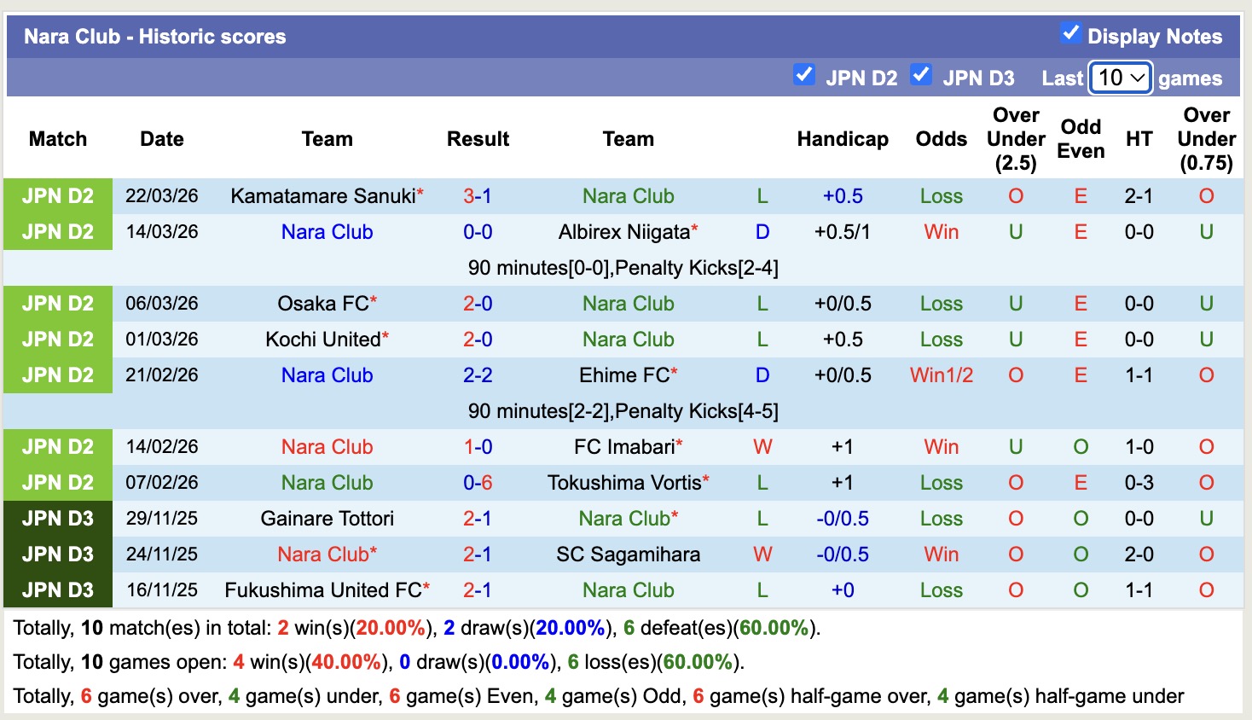The height and width of the screenshot is (720, 1252).
Task: Click the Albirex Niigata team name
Action: [x=623, y=231]
